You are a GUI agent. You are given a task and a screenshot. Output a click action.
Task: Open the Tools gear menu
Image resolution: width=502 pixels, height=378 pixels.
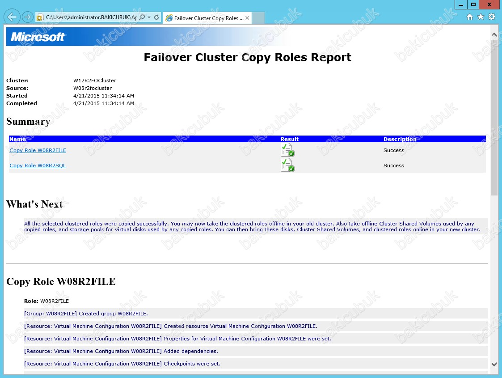[492, 17]
